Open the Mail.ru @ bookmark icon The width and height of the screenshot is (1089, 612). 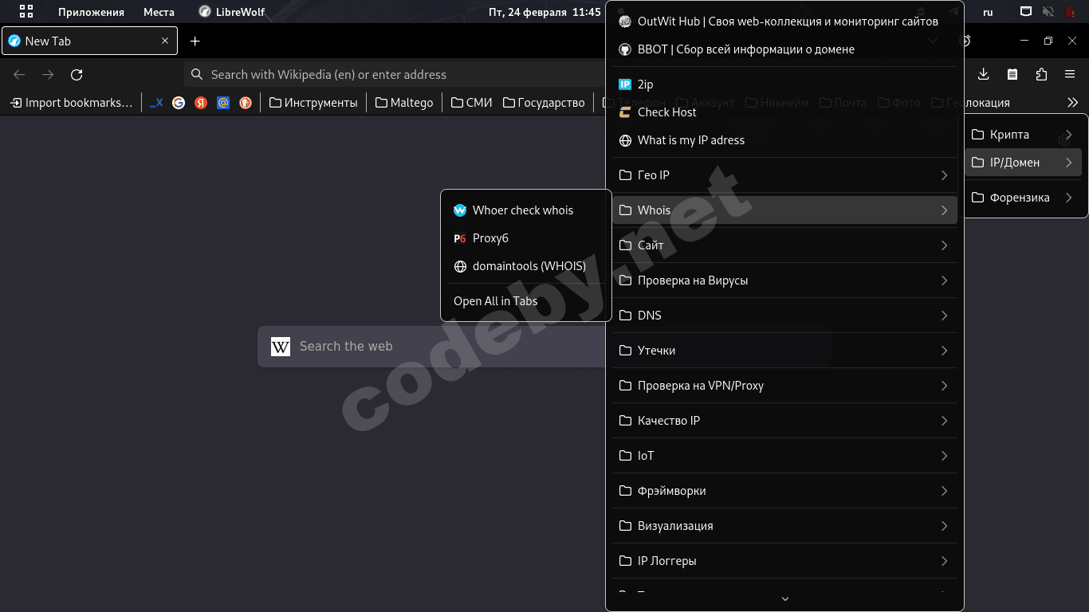tap(223, 102)
